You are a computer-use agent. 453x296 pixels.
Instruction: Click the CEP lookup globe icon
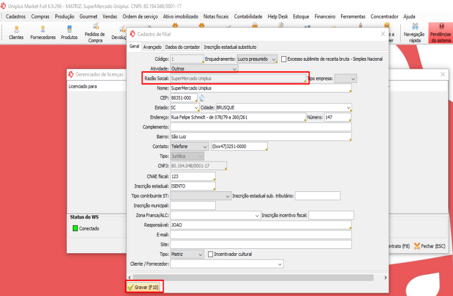(x=202, y=98)
